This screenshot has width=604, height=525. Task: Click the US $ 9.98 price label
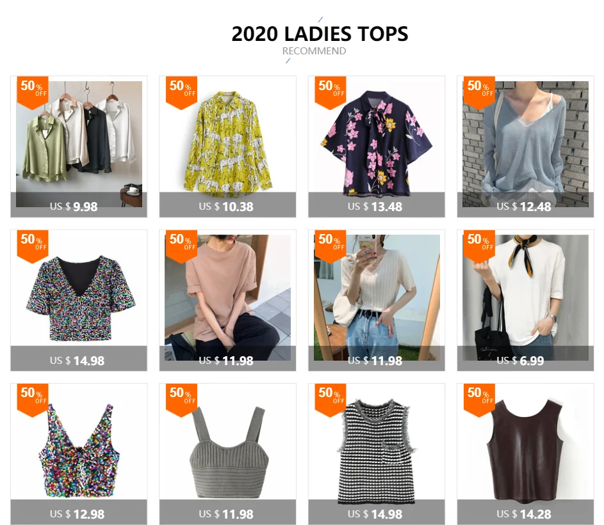[x=74, y=207]
